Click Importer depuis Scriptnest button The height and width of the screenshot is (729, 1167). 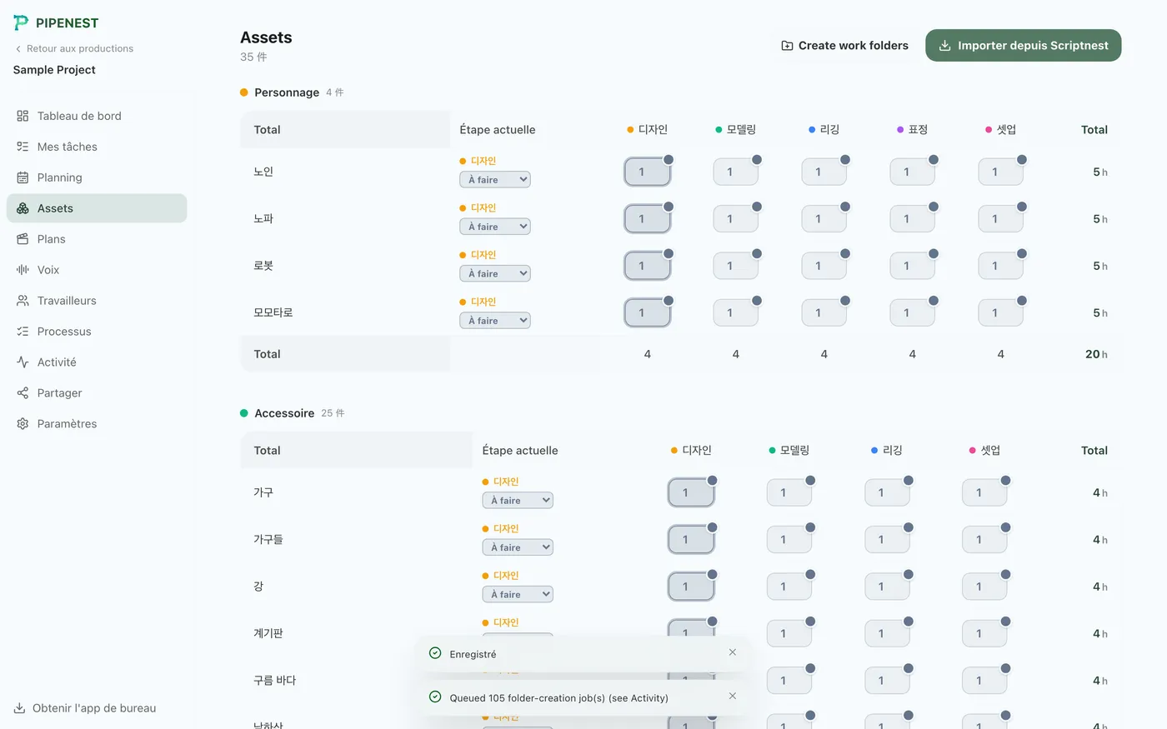(x=1024, y=46)
